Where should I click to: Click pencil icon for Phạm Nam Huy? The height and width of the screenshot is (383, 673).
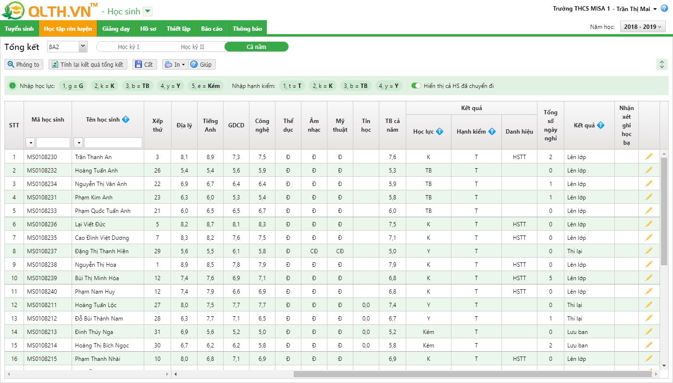pyautogui.click(x=648, y=291)
